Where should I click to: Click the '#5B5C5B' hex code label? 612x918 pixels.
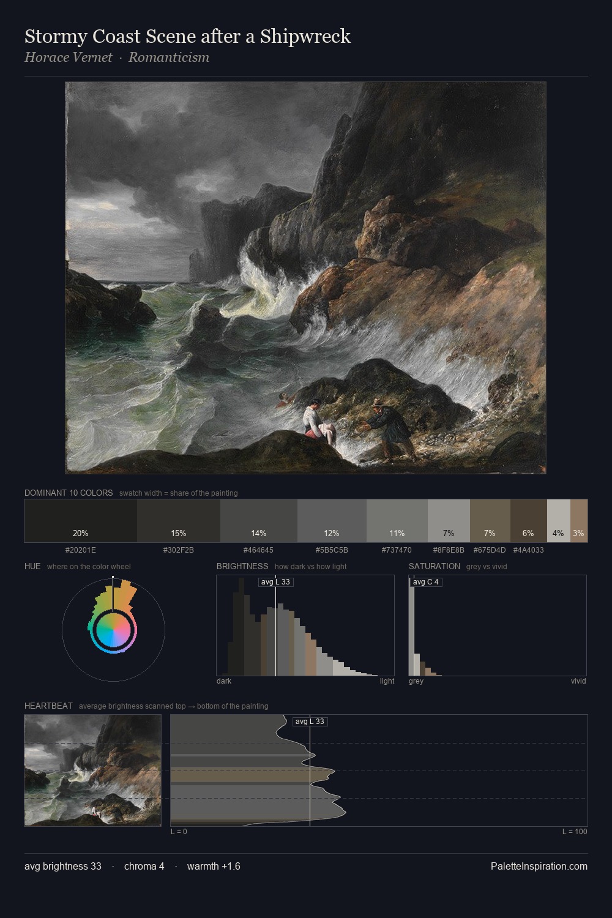pos(332,550)
